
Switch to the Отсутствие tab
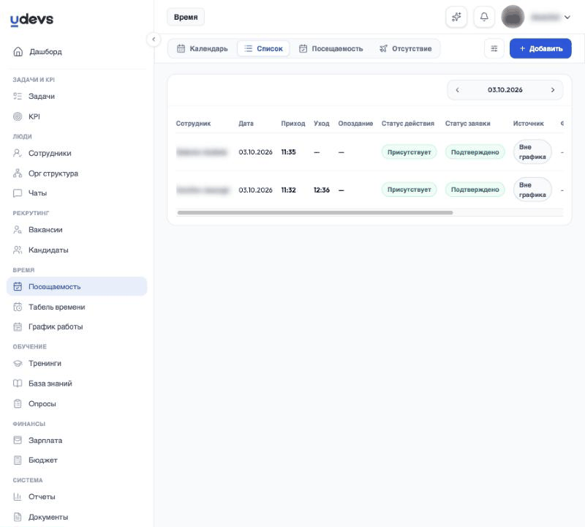point(406,48)
